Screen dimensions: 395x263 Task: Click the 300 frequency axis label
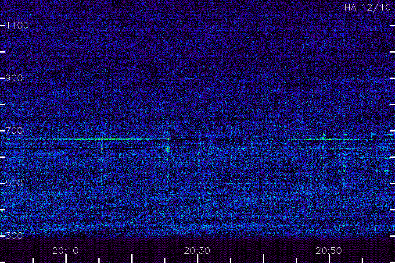click(x=14, y=236)
